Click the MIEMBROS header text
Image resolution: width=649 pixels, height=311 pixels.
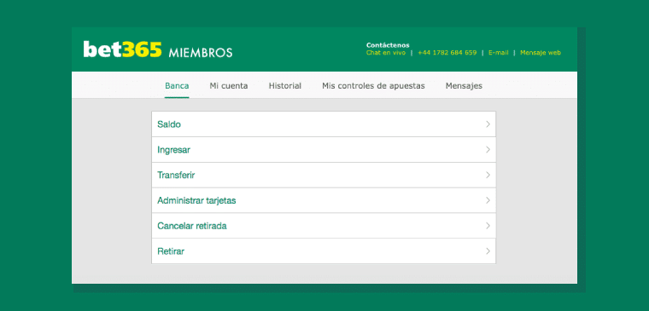click(x=201, y=53)
